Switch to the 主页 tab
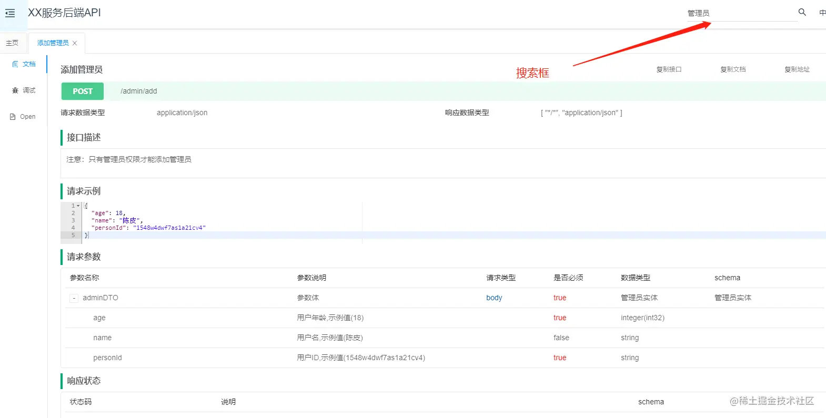Viewport: 826px width, 418px height. click(x=12, y=43)
